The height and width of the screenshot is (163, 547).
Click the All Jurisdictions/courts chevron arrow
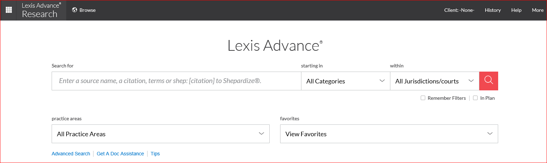(471, 81)
